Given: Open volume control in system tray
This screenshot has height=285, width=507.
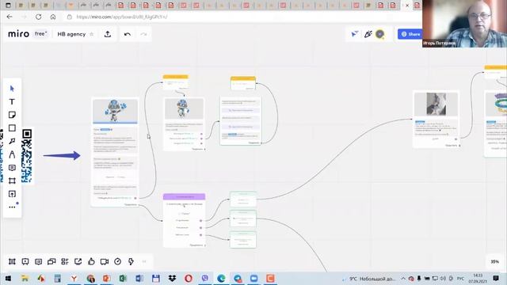Looking at the screenshot, I should pyautogui.click(x=443, y=278).
